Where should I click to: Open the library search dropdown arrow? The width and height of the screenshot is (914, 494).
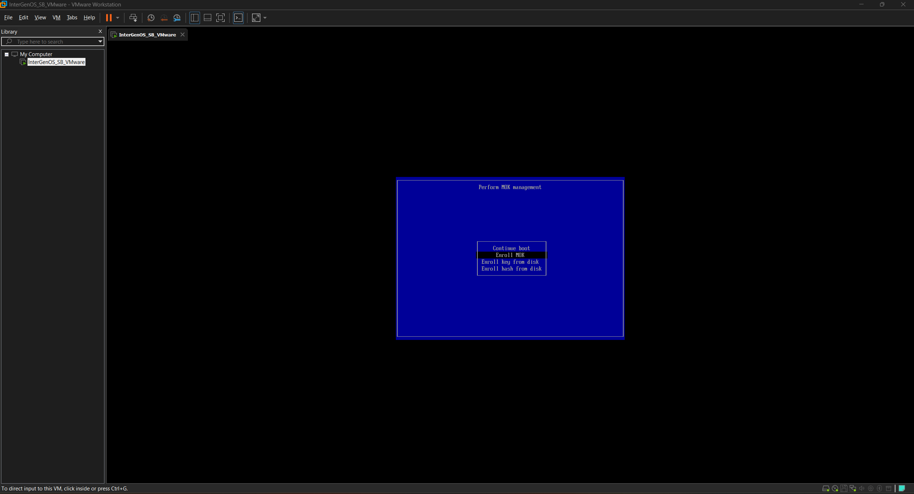tap(100, 42)
